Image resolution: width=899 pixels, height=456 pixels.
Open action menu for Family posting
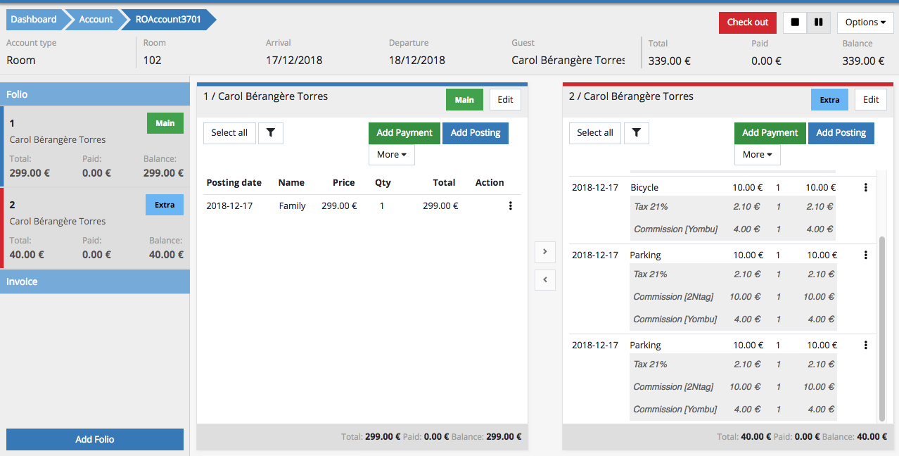coord(510,206)
